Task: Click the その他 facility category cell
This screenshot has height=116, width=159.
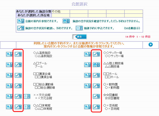Action: pyautogui.click(x=61, y=11)
